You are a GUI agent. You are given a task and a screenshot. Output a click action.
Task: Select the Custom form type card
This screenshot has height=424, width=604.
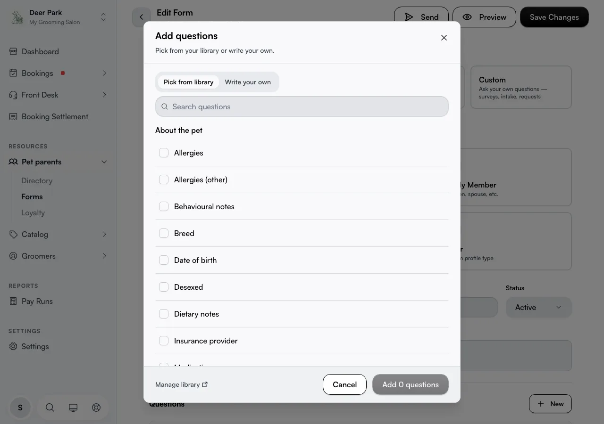[521, 87]
